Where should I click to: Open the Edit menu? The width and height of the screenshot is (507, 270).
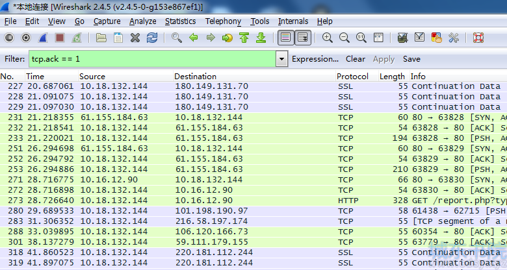(32, 21)
